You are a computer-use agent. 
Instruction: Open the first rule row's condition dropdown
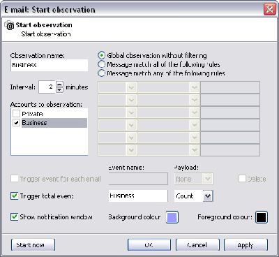(195, 87)
